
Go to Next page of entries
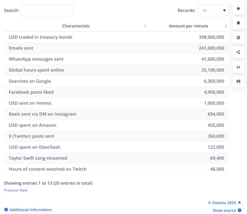[x=23, y=190]
